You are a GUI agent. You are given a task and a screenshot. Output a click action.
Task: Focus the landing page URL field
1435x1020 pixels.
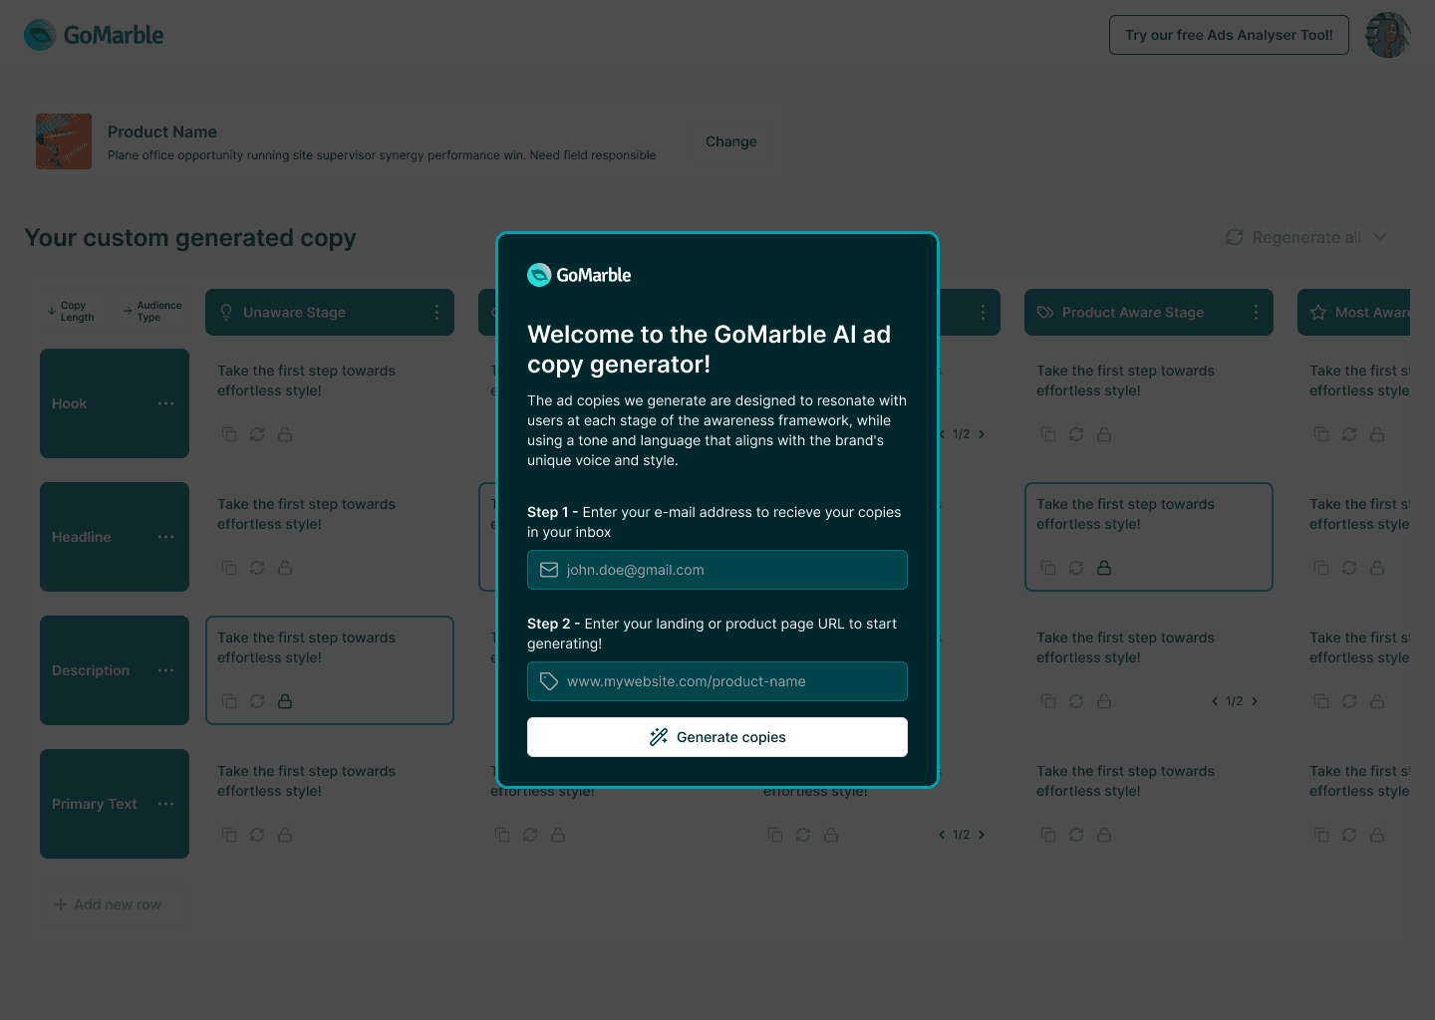click(x=717, y=681)
